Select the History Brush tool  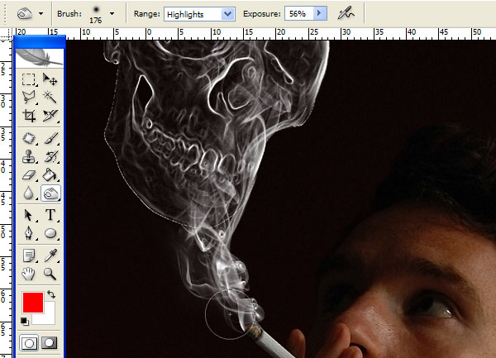coord(50,156)
